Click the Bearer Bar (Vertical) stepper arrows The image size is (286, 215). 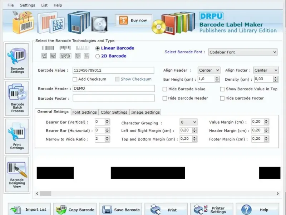coord(107,122)
